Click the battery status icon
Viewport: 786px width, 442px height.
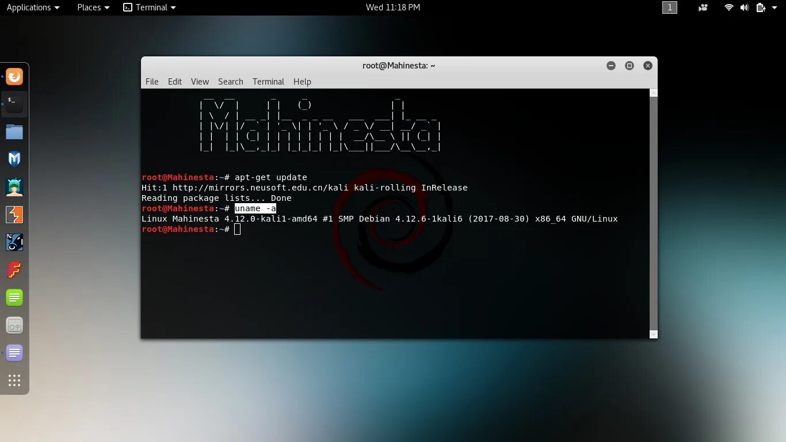click(760, 7)
